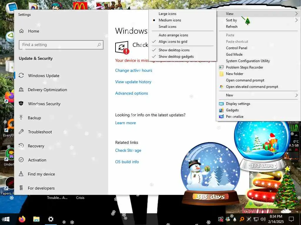
Task: Click the Home icon in Settings sidebar
Action: coord(21,31)
